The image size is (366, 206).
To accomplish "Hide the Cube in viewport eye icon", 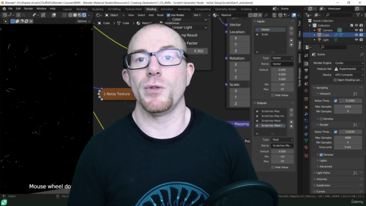I will (356, 35).
